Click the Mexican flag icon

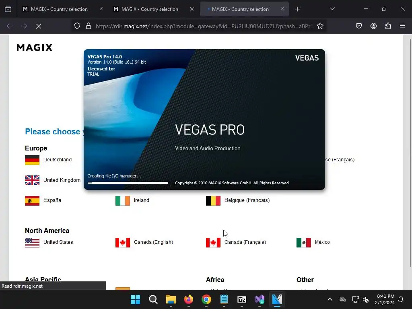click(304, 243)
